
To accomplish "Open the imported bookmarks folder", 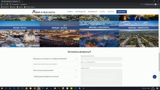I will 29,7.
